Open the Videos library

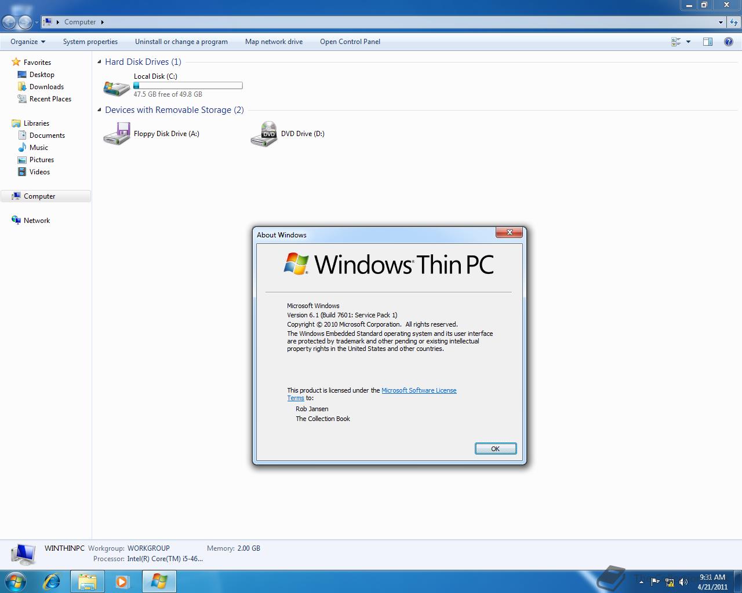click(x=39, y=172)
